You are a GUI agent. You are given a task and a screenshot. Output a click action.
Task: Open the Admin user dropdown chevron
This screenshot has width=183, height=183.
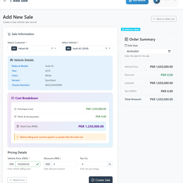coord(175,1)
